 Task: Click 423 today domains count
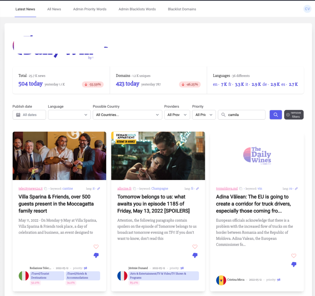click(128, 84)
